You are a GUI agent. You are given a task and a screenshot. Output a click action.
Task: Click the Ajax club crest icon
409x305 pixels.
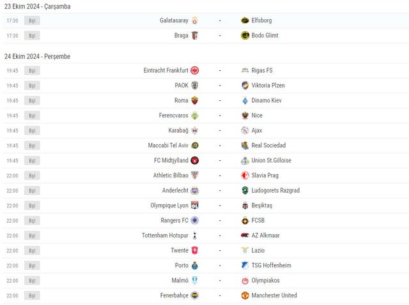245,130
